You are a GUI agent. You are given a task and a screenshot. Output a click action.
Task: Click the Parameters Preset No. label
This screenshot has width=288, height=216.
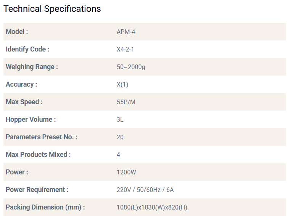(41, 137)
